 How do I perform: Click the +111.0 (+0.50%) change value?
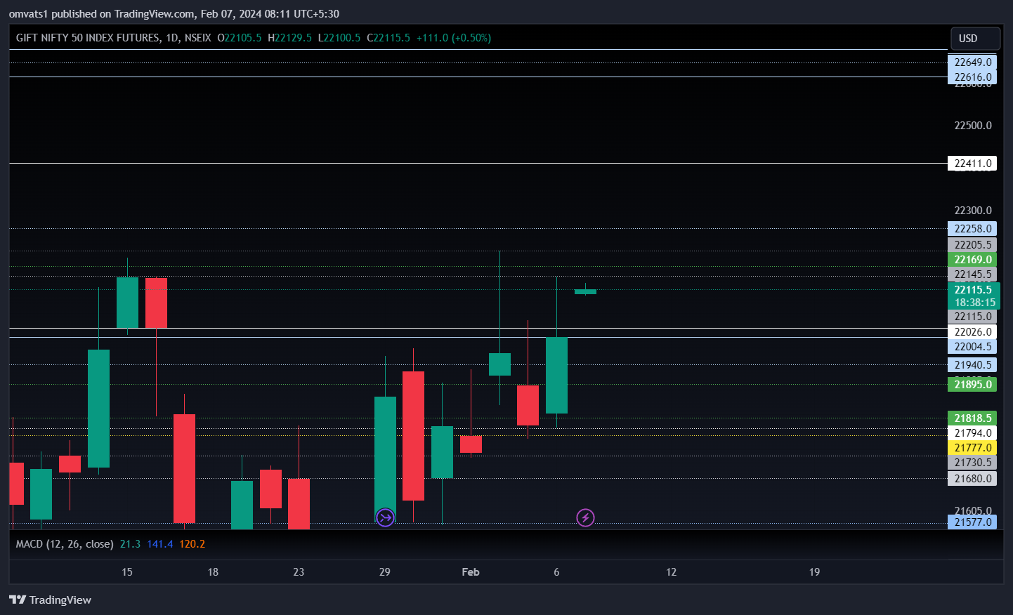(454, 38)
